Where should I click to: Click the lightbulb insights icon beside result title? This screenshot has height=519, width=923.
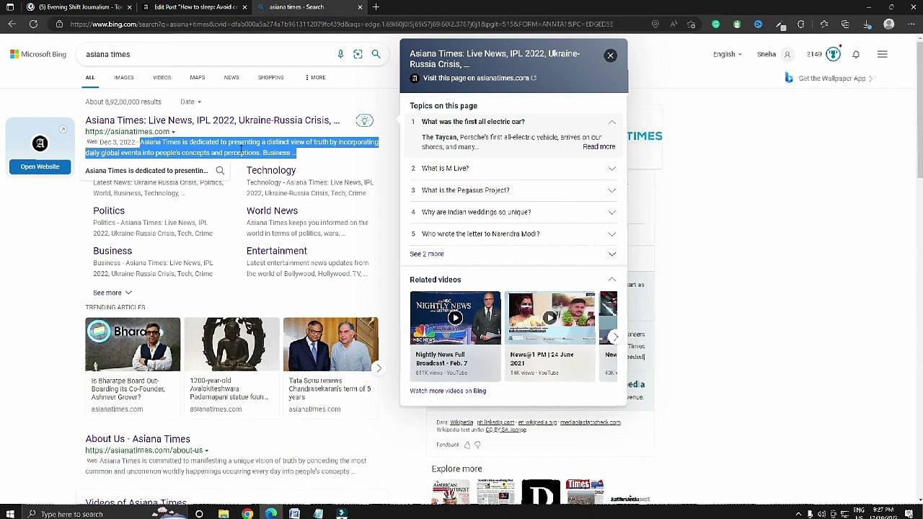365,120
